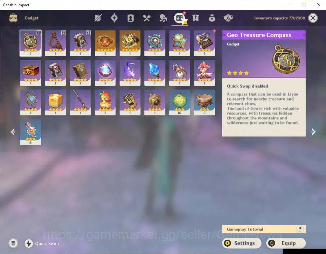Select the blue gem pendant gadget
326x254 pixels.
[31, 103]
